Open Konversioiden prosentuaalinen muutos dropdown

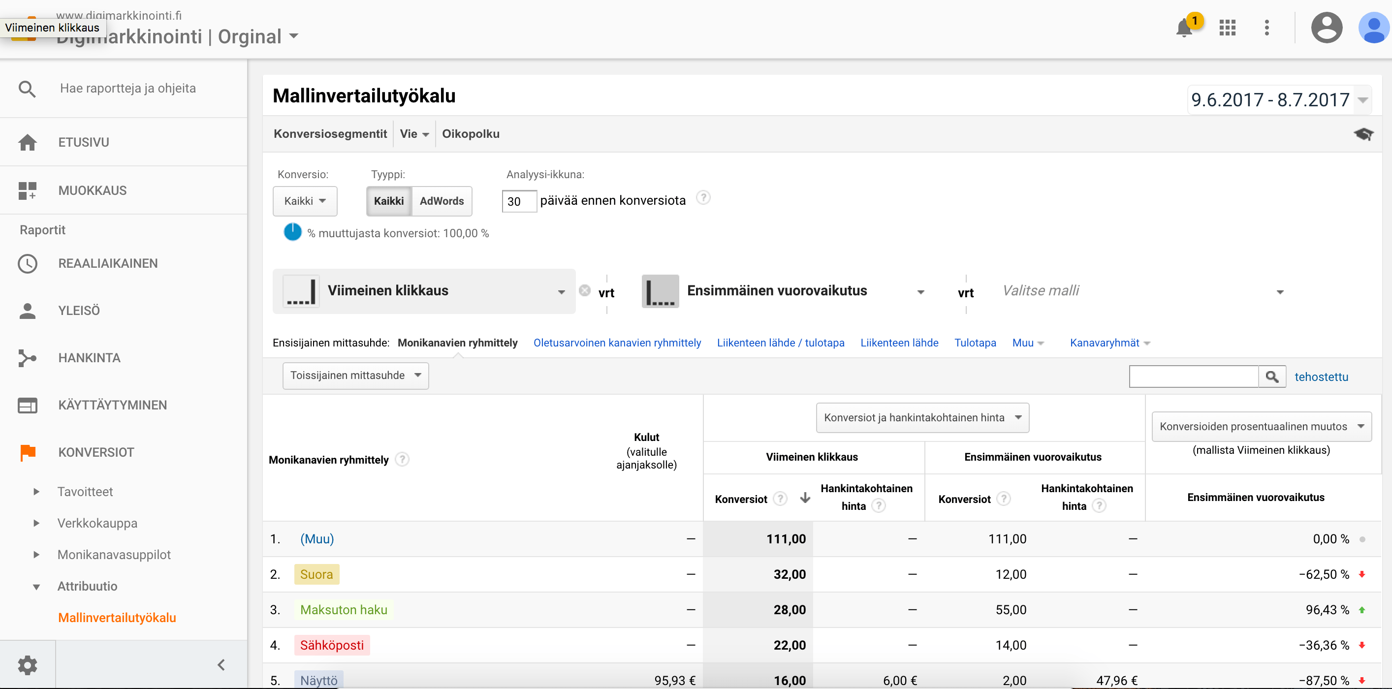coord(1261,426)
